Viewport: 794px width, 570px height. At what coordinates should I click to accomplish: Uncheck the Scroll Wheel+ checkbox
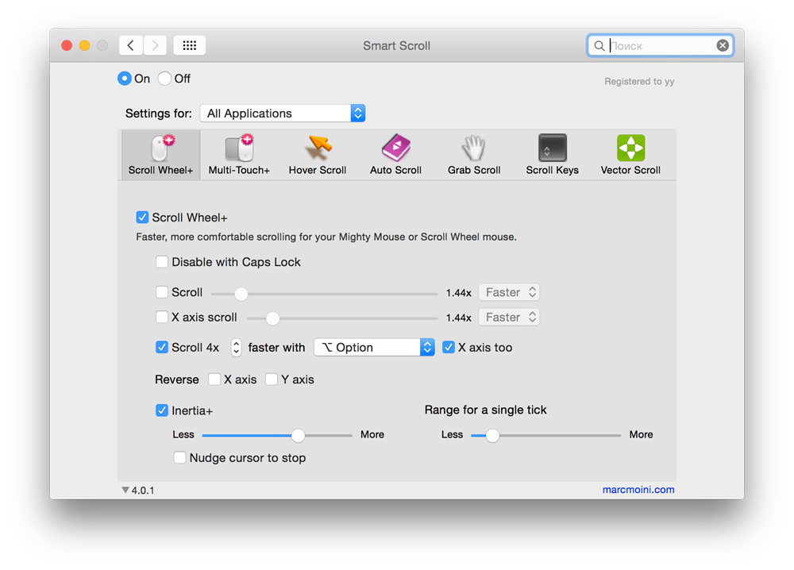(142, 218)
